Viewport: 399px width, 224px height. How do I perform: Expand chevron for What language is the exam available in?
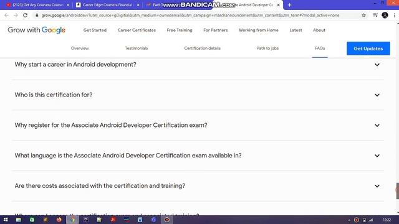point(377,156)
